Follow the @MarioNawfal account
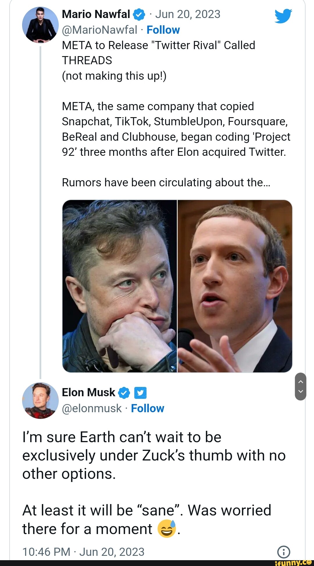 click(163, 30)
